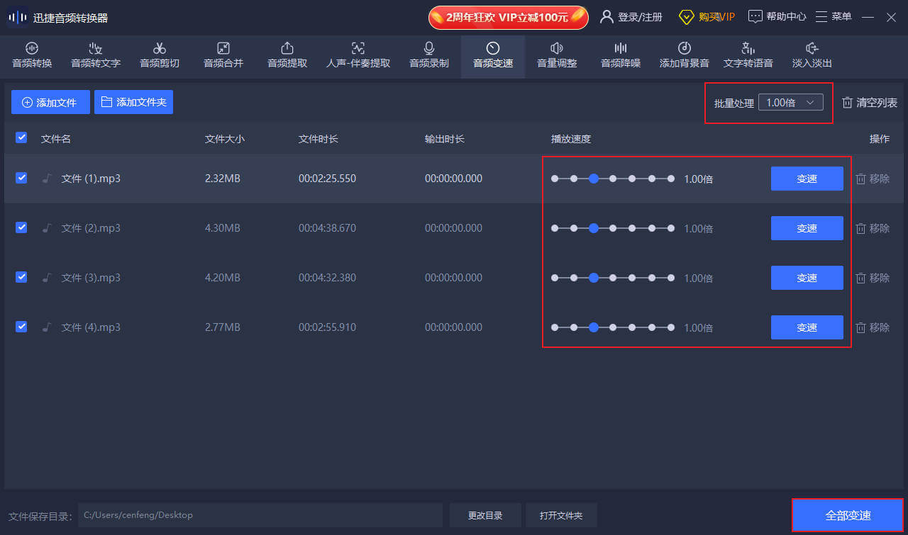Click the 全部变速 button
Viewport: 908px width, 535px height.
[848, 515]
